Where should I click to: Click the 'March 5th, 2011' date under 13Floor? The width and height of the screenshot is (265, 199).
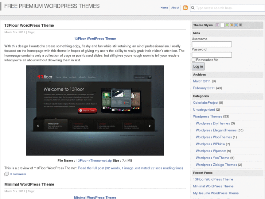(15, 32)
